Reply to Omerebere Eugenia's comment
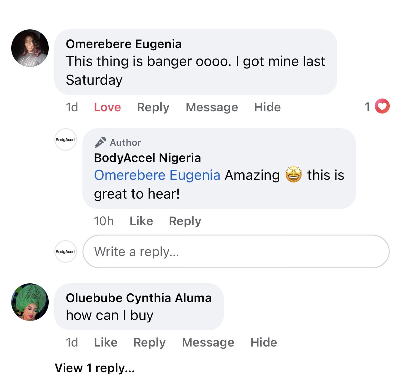The image size is (401, 390). click(x=153, y=107)
